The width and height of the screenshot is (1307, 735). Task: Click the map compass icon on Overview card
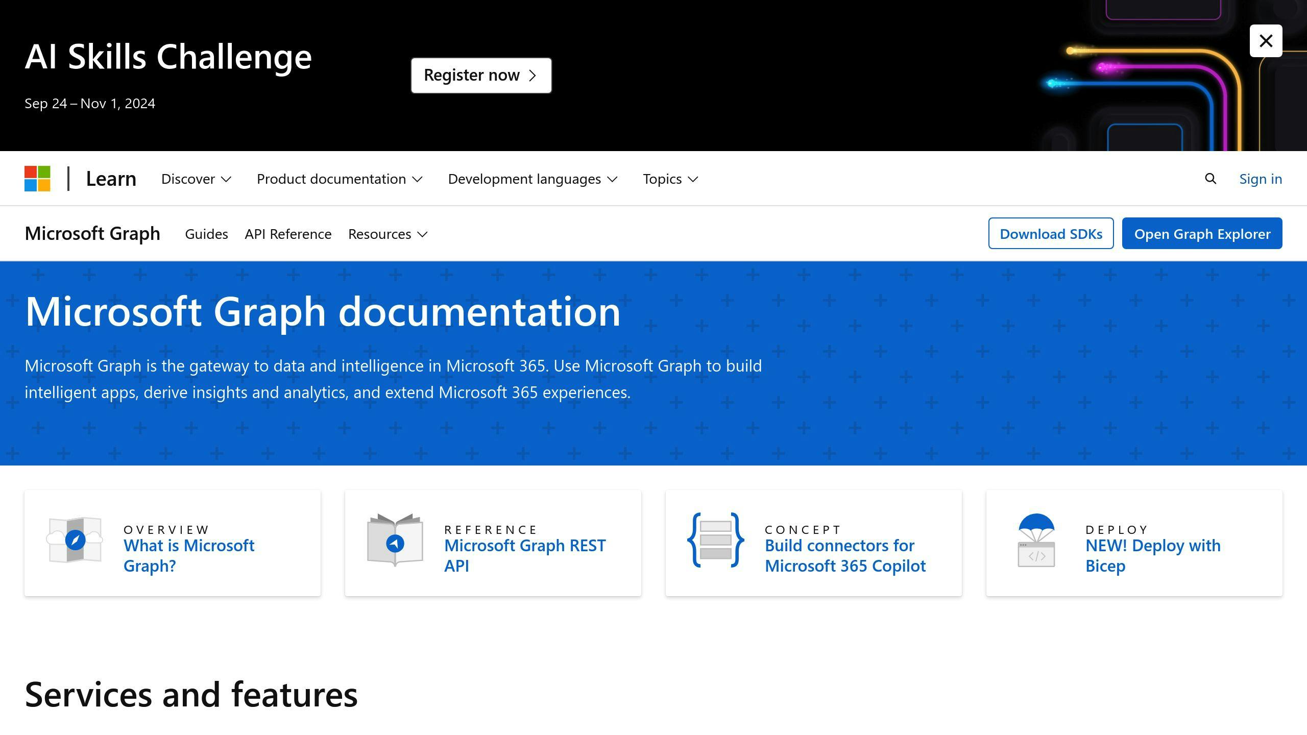[75, 540]
